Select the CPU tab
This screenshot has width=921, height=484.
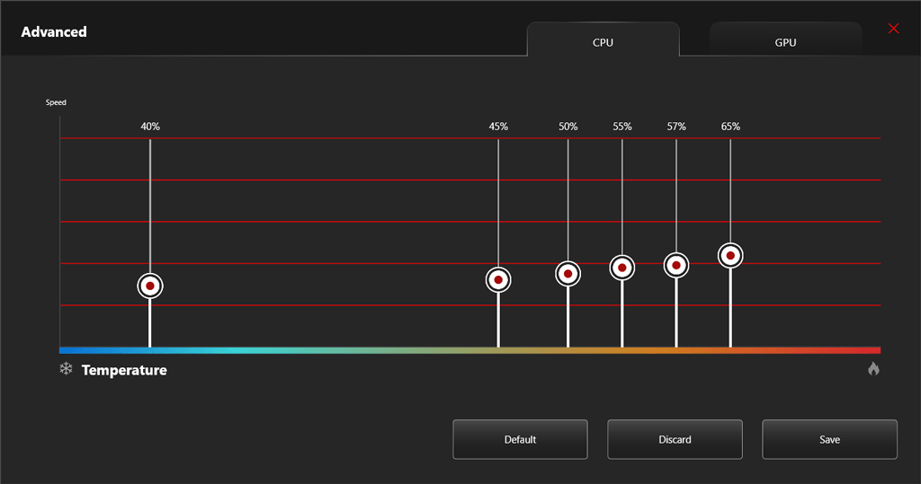click(x=603, y=42)
